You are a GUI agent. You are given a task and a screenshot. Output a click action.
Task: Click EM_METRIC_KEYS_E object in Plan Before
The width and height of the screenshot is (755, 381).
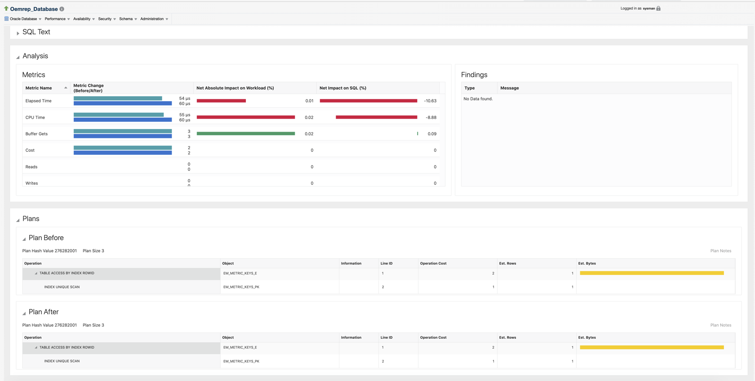point(240,273)
